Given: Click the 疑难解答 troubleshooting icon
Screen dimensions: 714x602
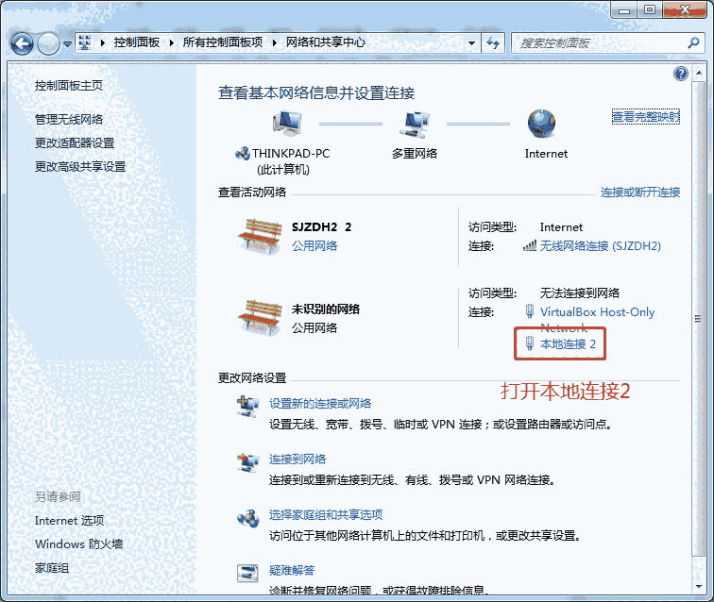Looking at the screenshot, I should [247, 573].
